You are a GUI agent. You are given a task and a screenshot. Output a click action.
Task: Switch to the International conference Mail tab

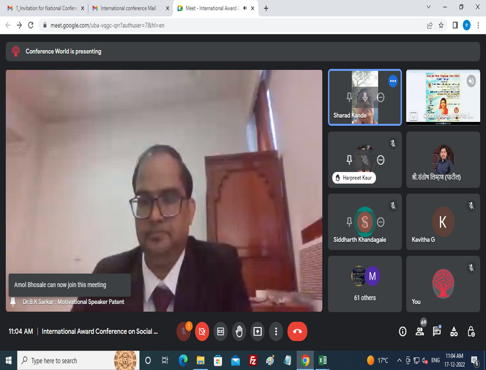click(130, 8)
